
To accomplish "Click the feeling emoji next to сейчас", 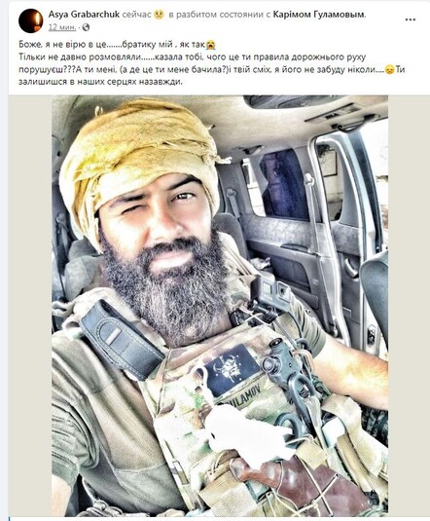I will pos(159,15).
